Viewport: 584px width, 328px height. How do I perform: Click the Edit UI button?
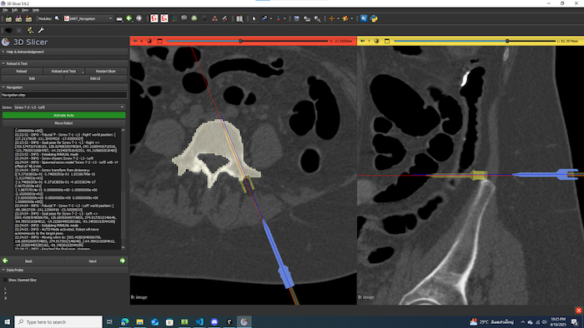click(95, 78)
